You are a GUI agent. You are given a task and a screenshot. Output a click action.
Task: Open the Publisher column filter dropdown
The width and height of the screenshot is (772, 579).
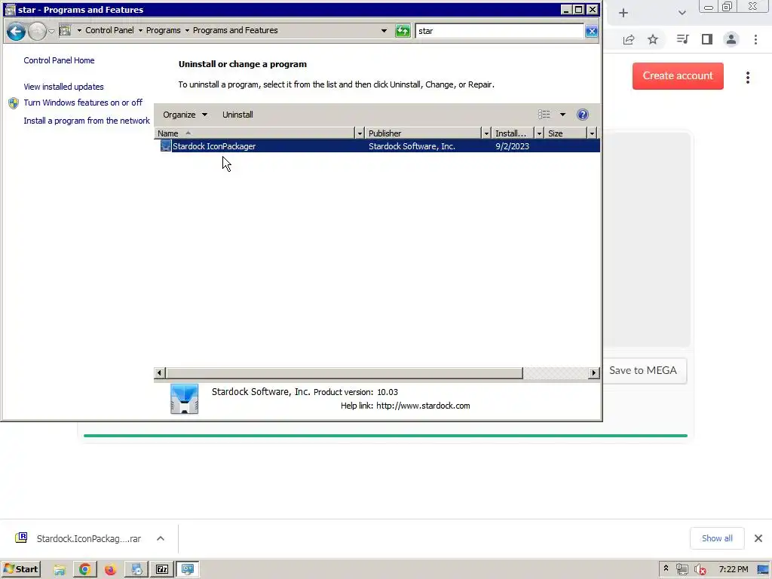(486, 133)
